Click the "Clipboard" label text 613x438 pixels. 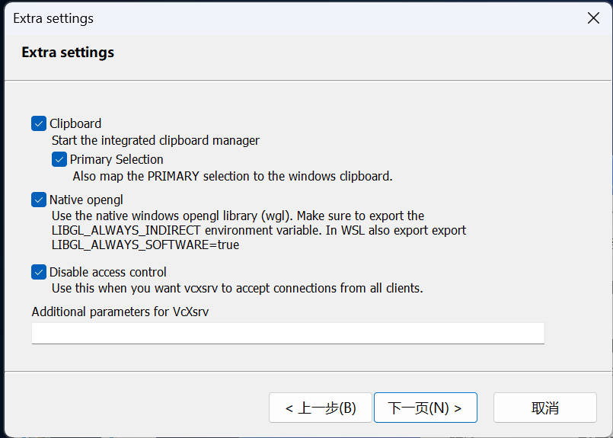coord(75,123)
